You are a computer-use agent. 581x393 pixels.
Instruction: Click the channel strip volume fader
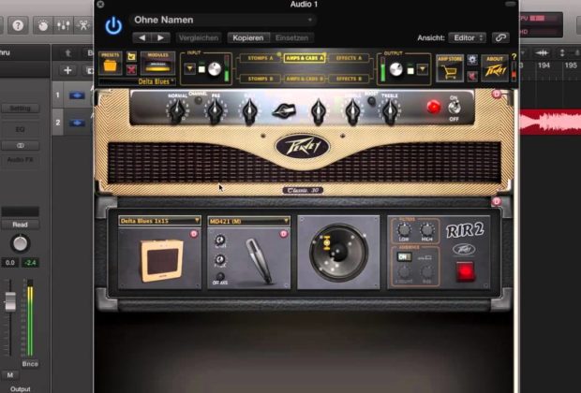click(x=10, y=301)
